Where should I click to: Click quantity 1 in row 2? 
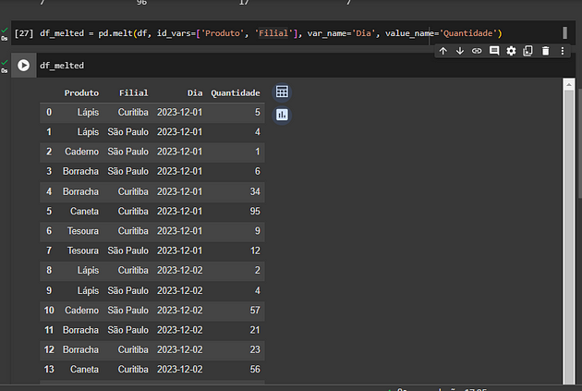[257, 152]
